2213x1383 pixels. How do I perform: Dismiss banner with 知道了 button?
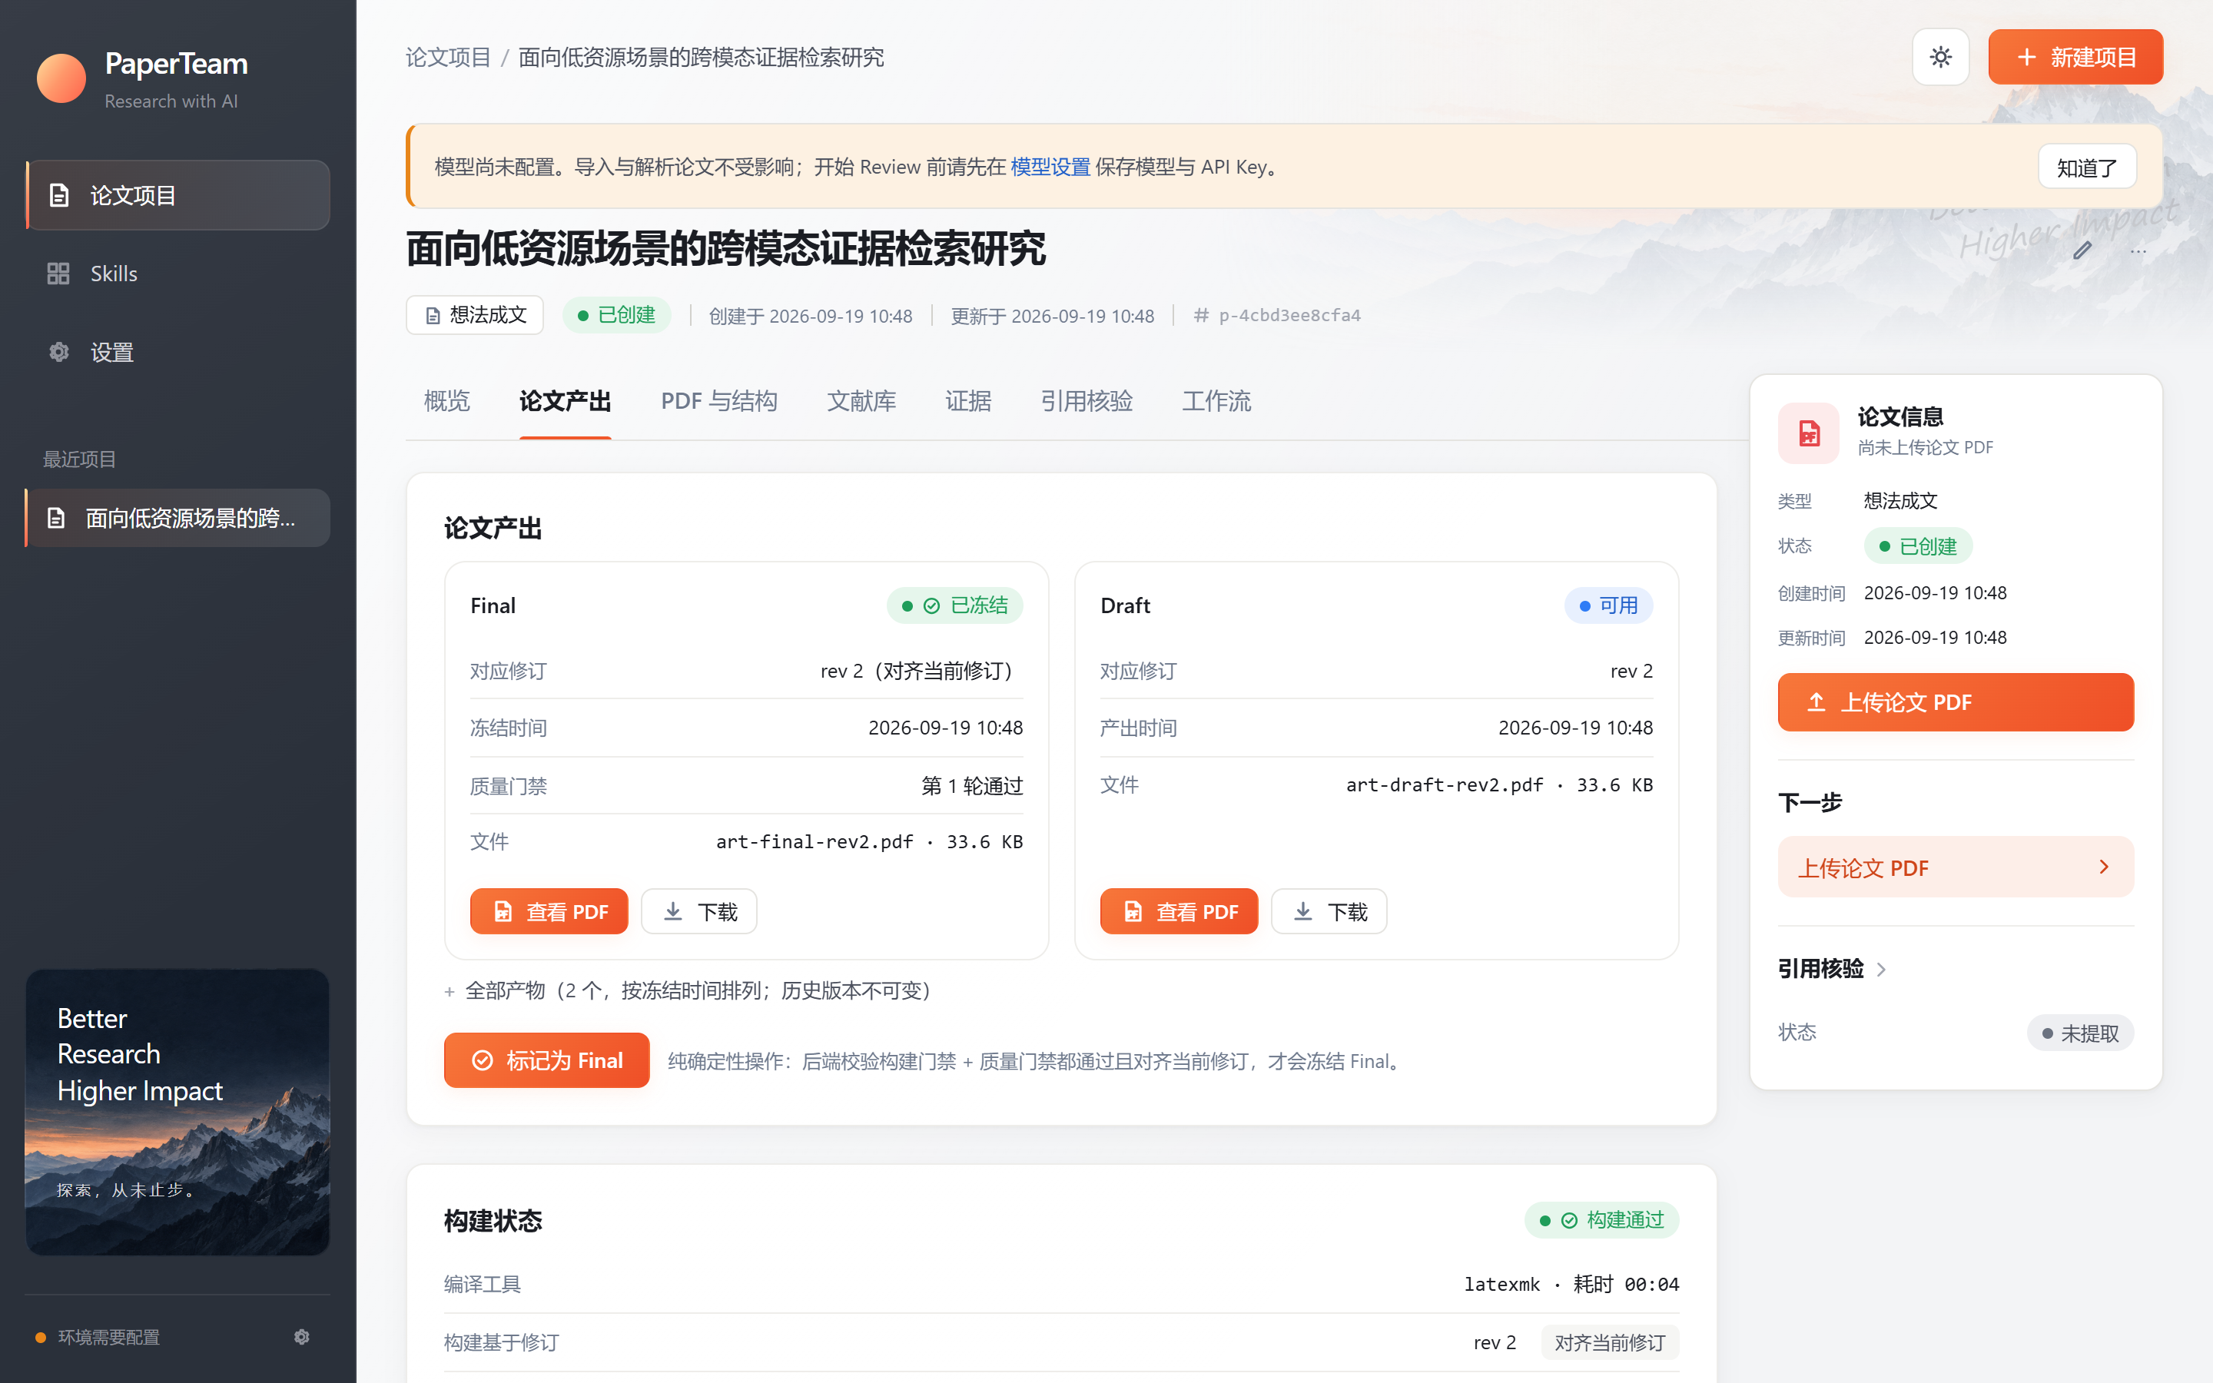(2086, 167)
